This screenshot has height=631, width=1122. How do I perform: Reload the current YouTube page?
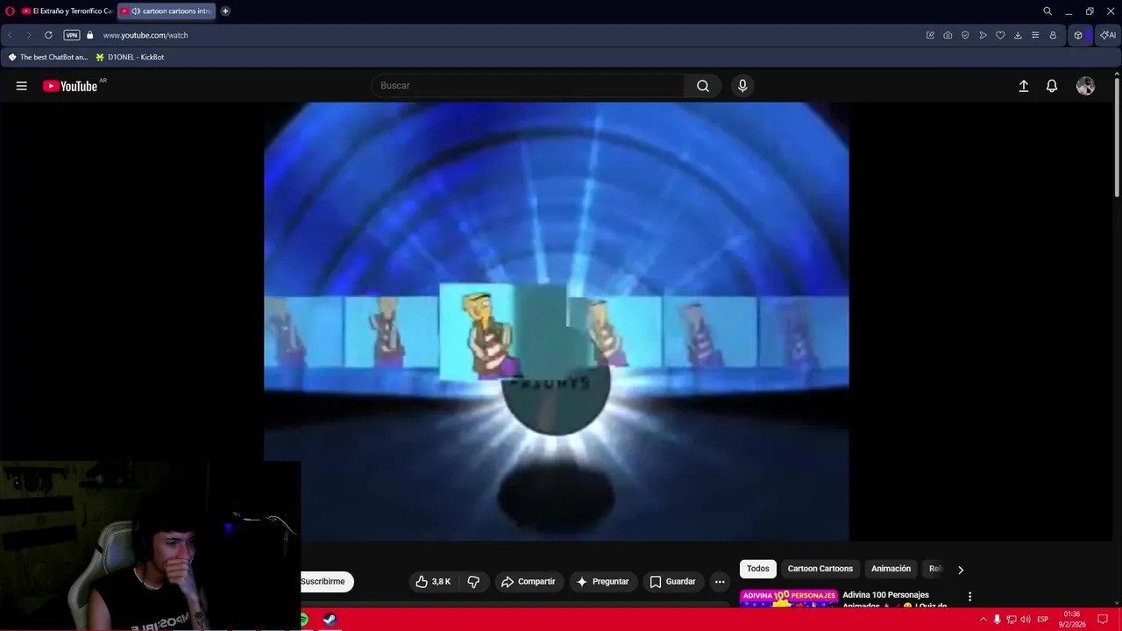(48, 35)
